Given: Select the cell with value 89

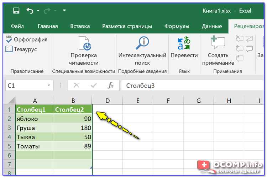Looking at the screenshot, I should pos(73,146).
